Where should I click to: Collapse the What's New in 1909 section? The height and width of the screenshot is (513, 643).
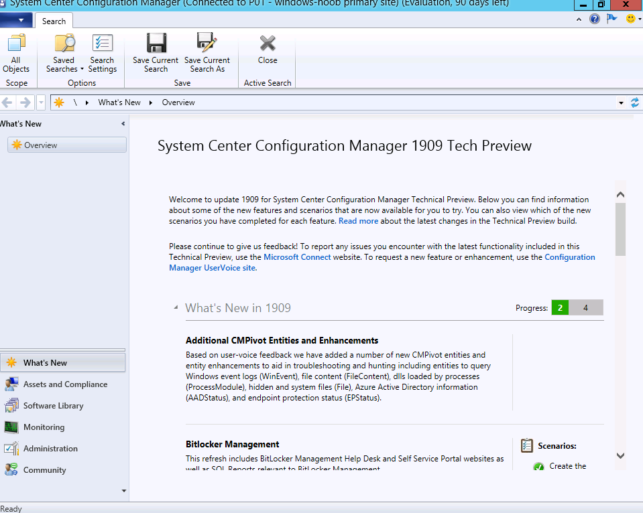pyautogui.click(x=176, y=307)
